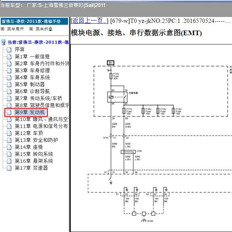This screenshot has height=232, width=232.
Task: Click the F13U Fuse 15A label
Action: (x=163, y=111)
